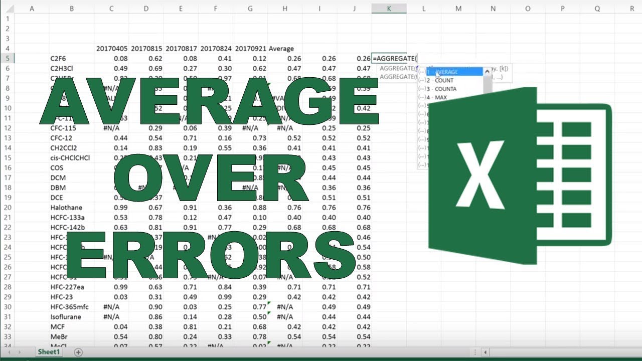Add a new sheet with the plus button
Viewport: 642px width, 361px height.
click(78, 352)
